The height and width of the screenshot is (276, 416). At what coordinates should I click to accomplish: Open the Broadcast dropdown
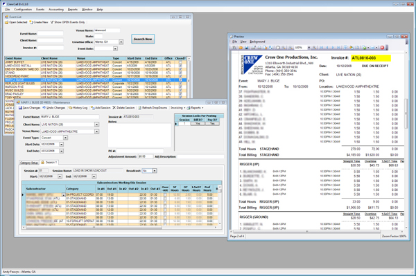155,171
